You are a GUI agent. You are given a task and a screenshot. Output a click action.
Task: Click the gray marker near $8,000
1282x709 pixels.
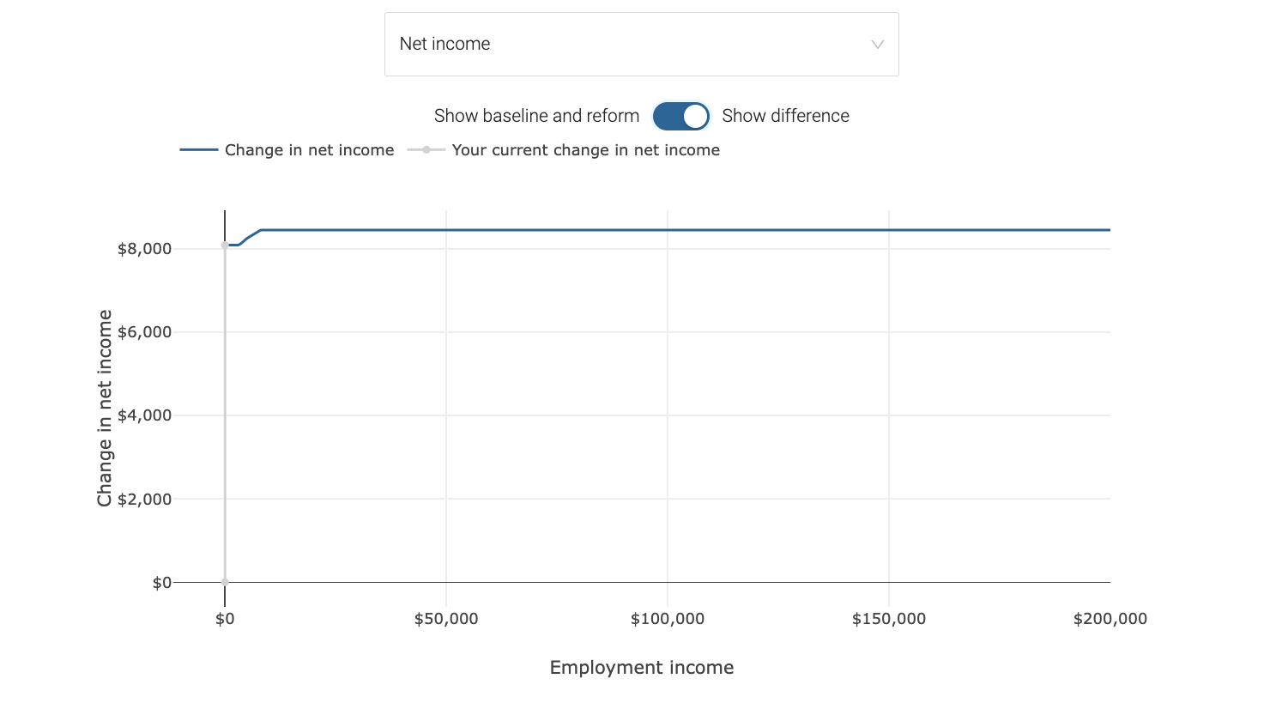point(225,245)
